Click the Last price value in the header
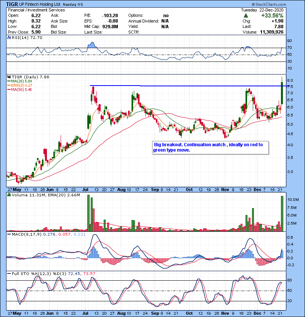The image size is (305, 317). click(x=279, y=26)
